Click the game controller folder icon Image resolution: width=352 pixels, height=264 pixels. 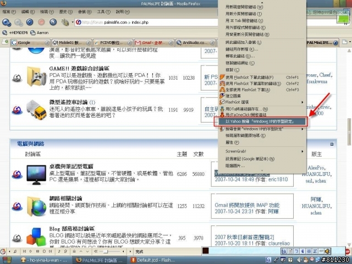37,76
